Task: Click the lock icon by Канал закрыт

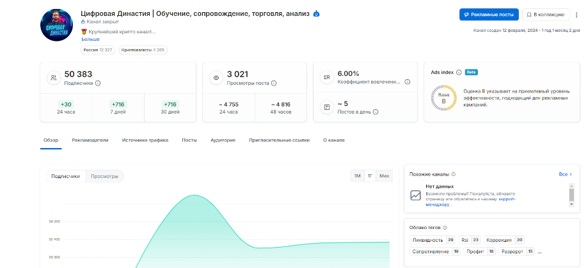Action: point(83,22)
